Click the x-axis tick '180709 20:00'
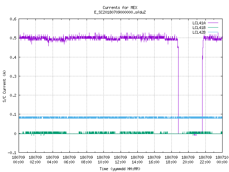Image resolution: width=229 pixels, height=172 pixels. (x=188, y=160)
